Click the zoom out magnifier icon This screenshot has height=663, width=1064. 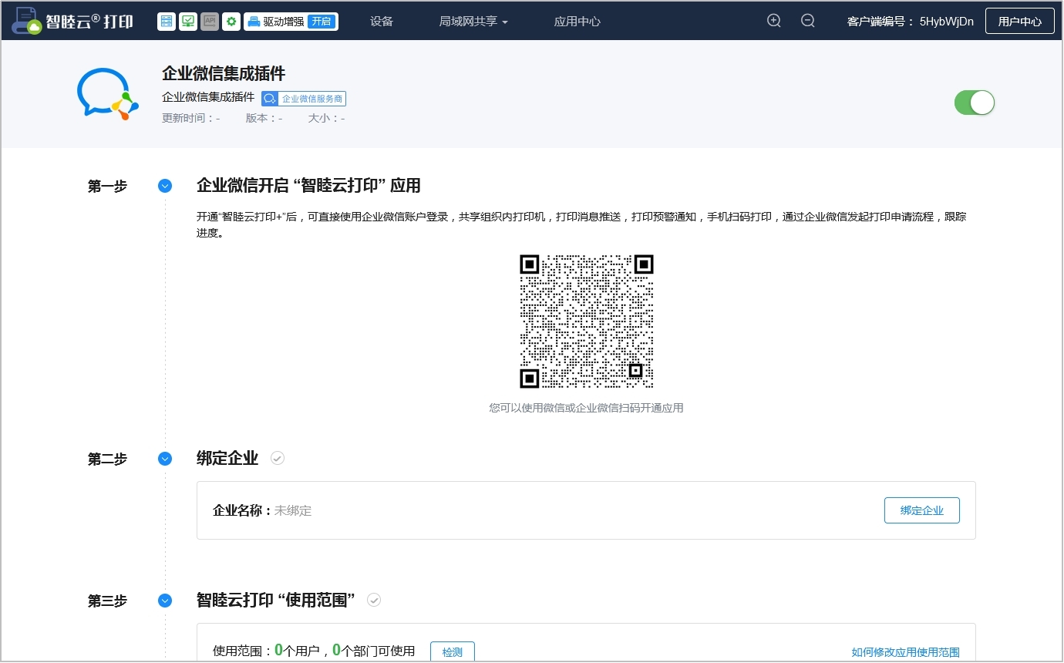808,21
